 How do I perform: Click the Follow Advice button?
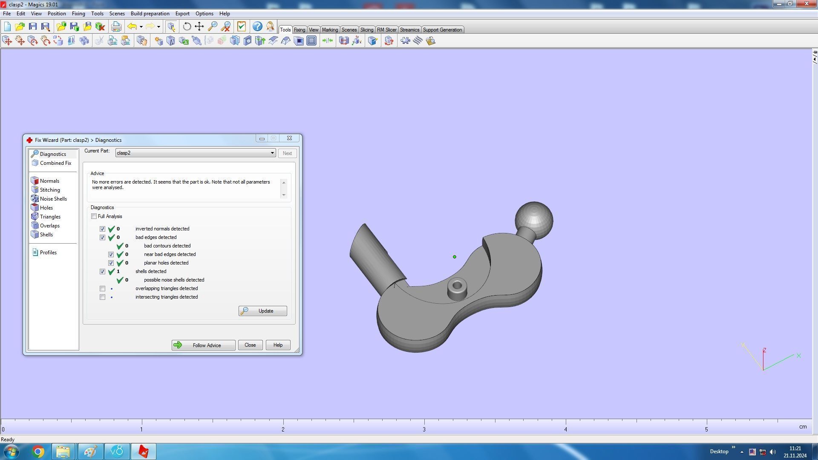tap(203, 345)
